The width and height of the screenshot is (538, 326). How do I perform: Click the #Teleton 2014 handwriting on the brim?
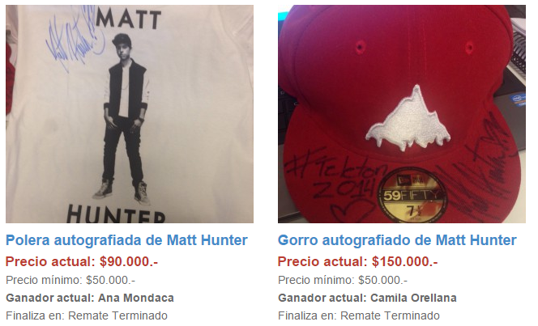point(335,176)
